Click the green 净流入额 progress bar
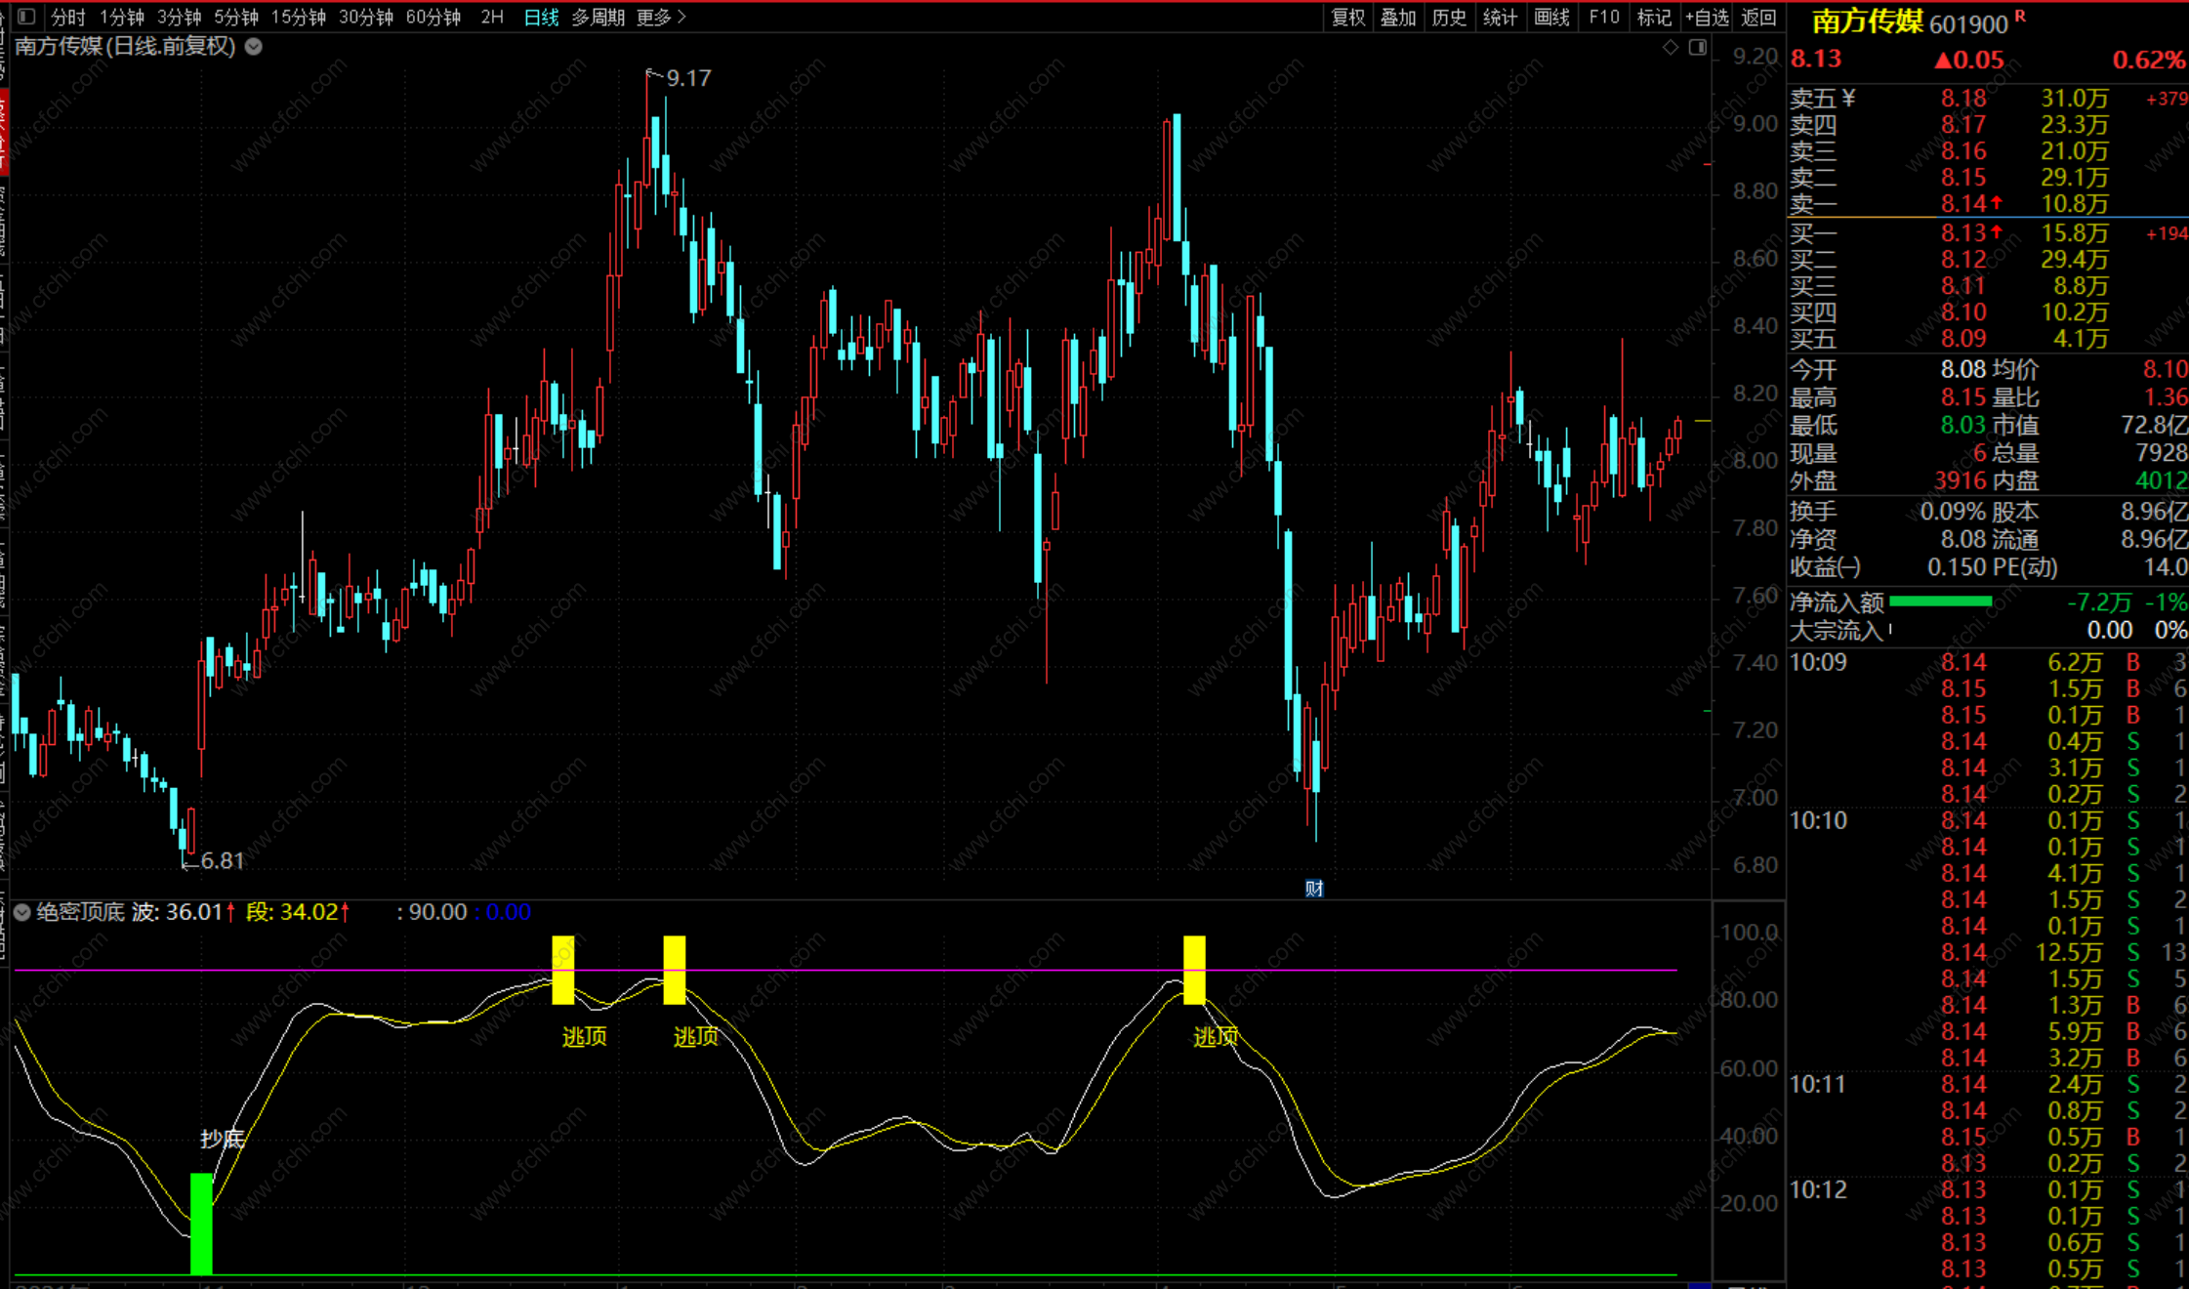The height and width of the screenshot is (1289, 2189). coord(1940,602)
